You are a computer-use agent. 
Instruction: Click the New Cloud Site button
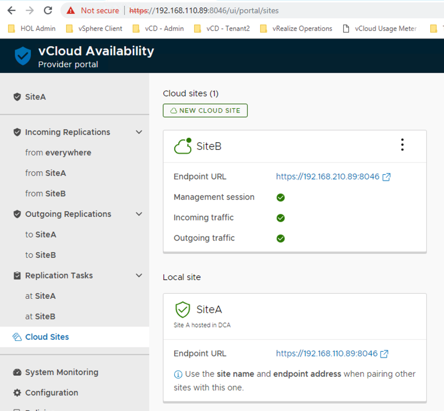(x=205, y=110)
